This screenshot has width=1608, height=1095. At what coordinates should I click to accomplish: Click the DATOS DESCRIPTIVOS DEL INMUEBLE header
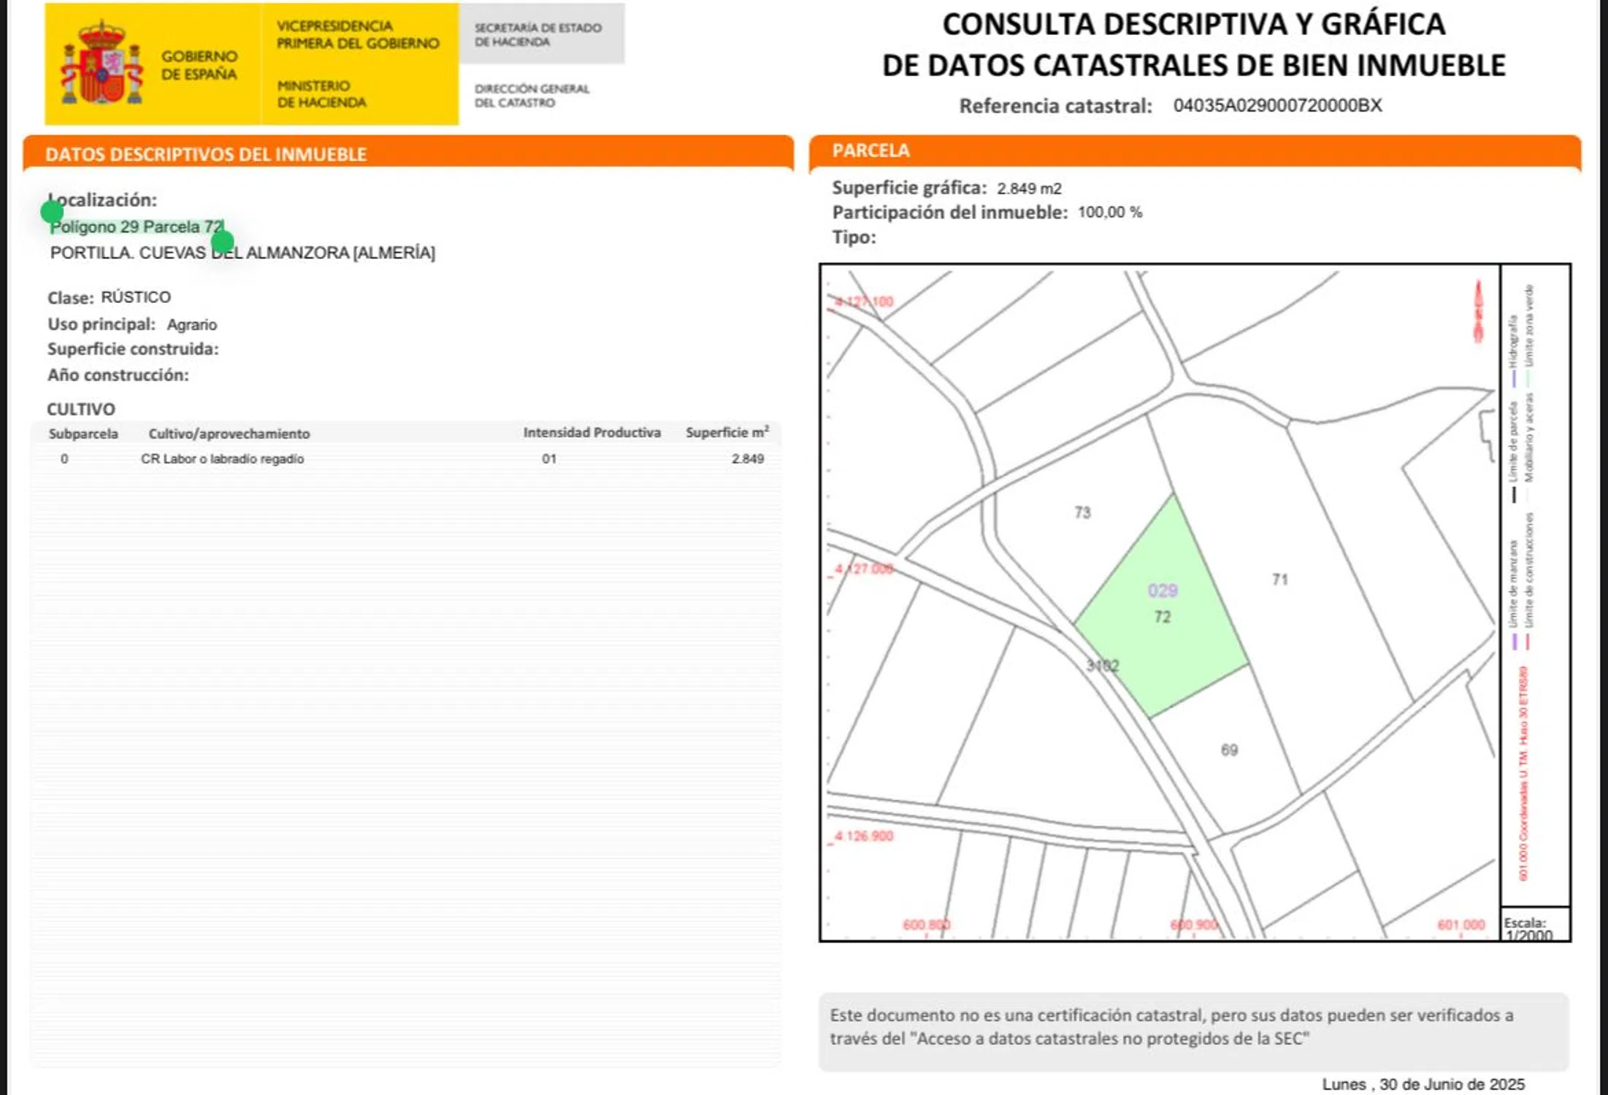206,154
